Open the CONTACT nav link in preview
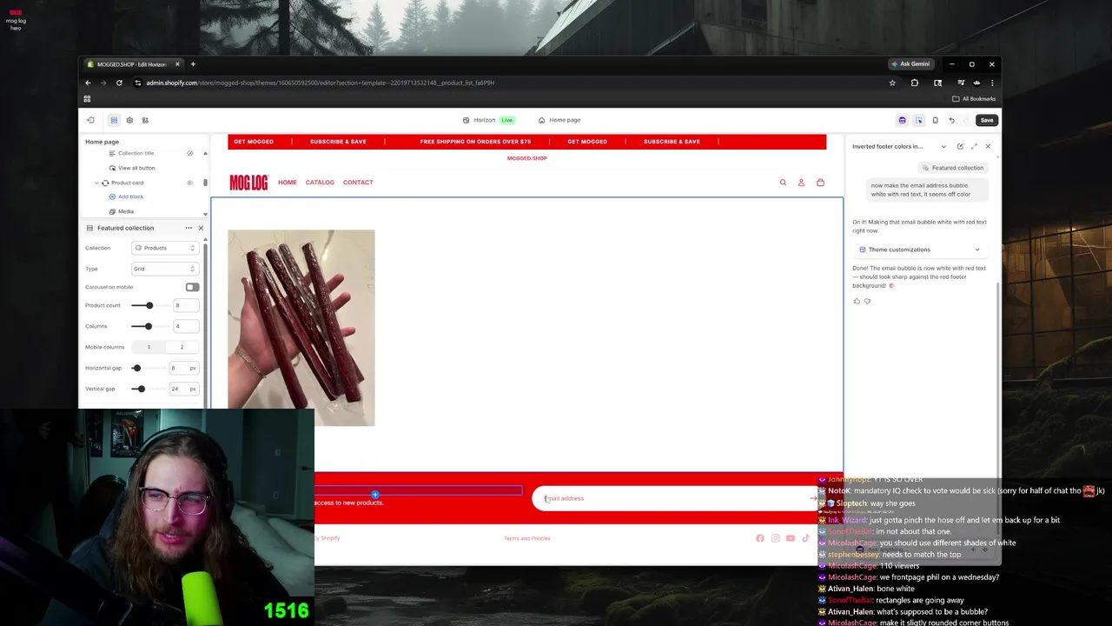Screen dimensions: 1112x626 (358, 183)
